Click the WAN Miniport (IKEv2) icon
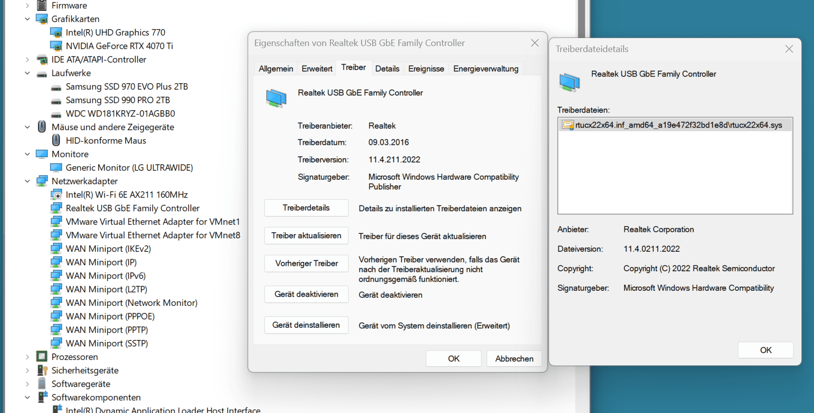 (x=56, y=249)
